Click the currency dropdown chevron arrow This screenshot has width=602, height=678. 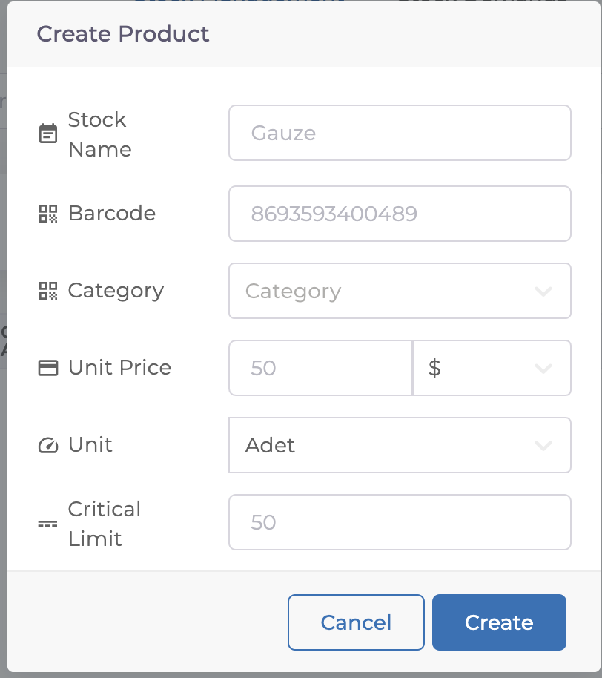(543, 369)
